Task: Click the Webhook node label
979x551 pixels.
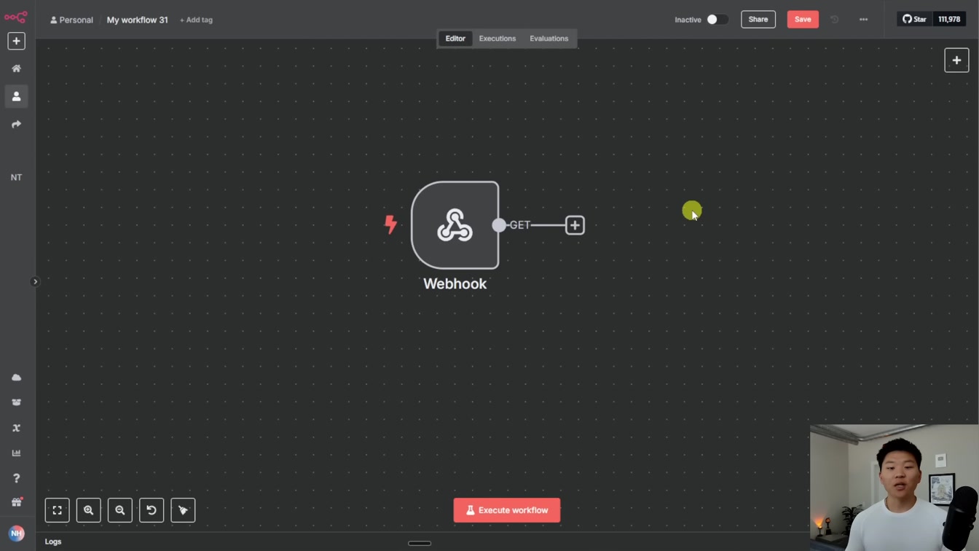Action: coord(455,284)
